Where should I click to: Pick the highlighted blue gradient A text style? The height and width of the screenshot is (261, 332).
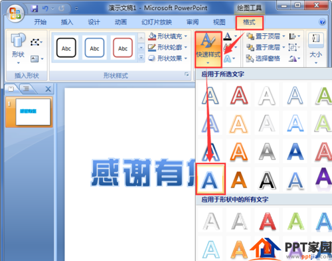coord(210,179)
